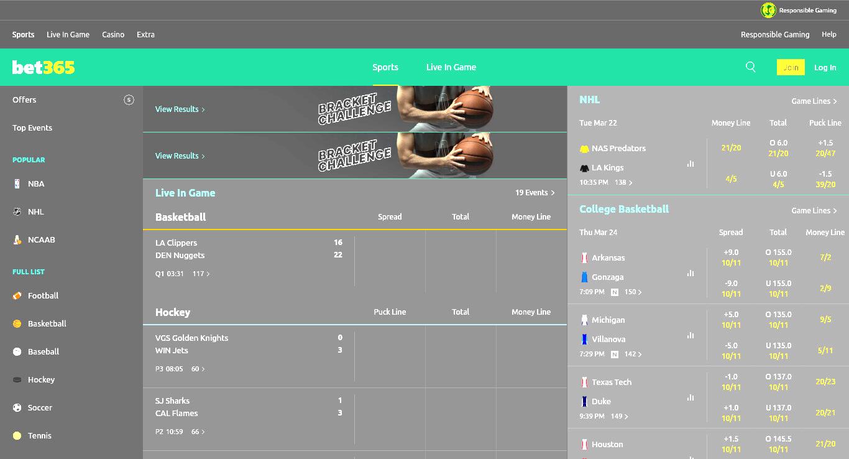Click the NCAAB icon in sidebar

point(17,239)
